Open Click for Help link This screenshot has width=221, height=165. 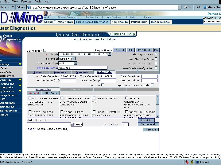click(122, 34)
